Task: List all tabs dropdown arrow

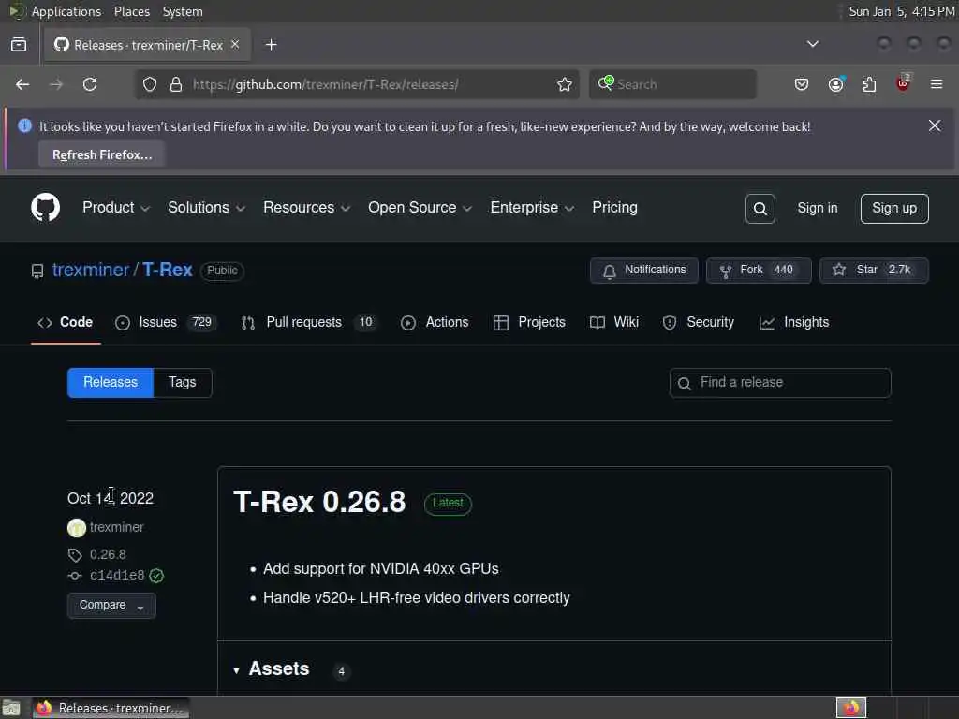Action: coord(813,44)
